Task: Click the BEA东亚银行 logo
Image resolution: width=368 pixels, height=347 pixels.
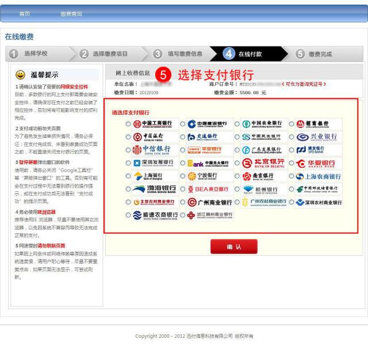Action: (x=210, y=189)
